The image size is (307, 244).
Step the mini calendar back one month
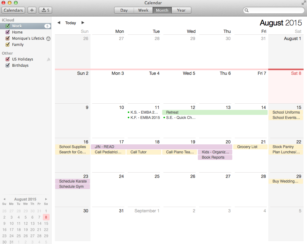tap(4, 199)
